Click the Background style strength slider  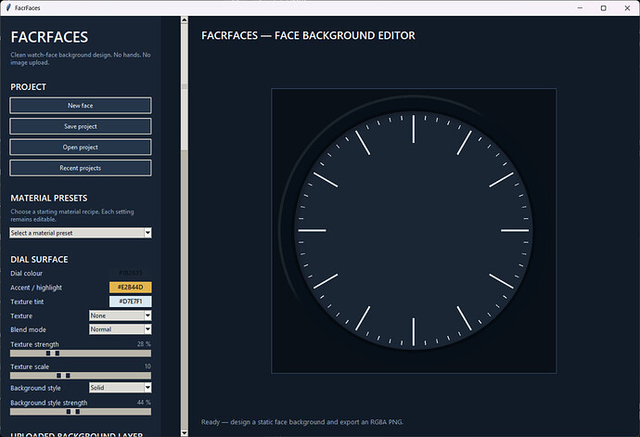point(81,412)
